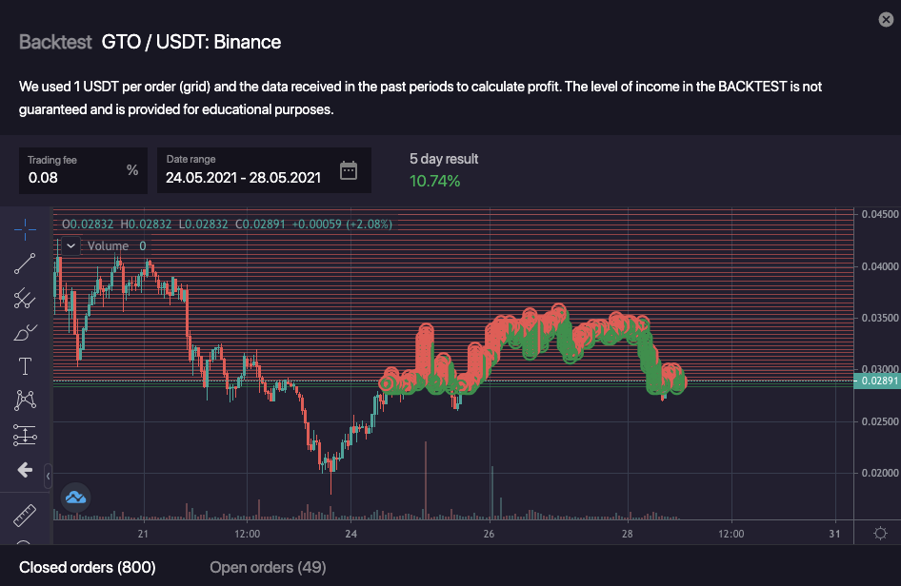This screenshot has width=901, height=586.
Task: Open the long position forecasting tool
Action: [26, 436]
